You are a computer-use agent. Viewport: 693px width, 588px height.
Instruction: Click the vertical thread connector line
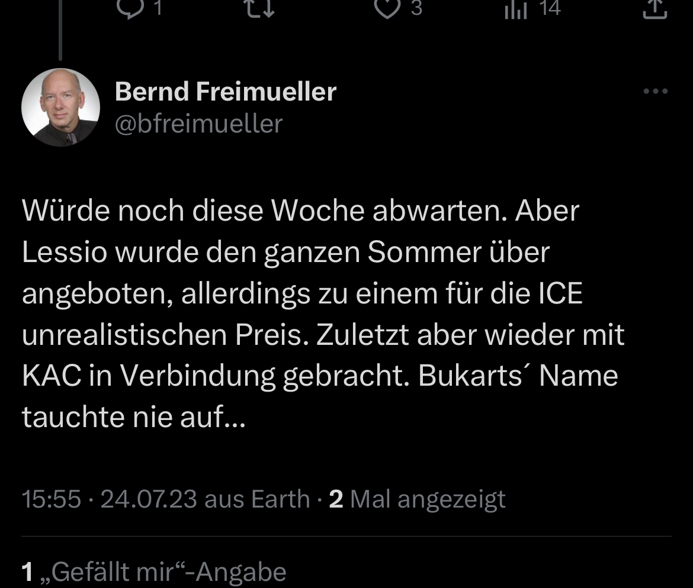tap(60, 30)
